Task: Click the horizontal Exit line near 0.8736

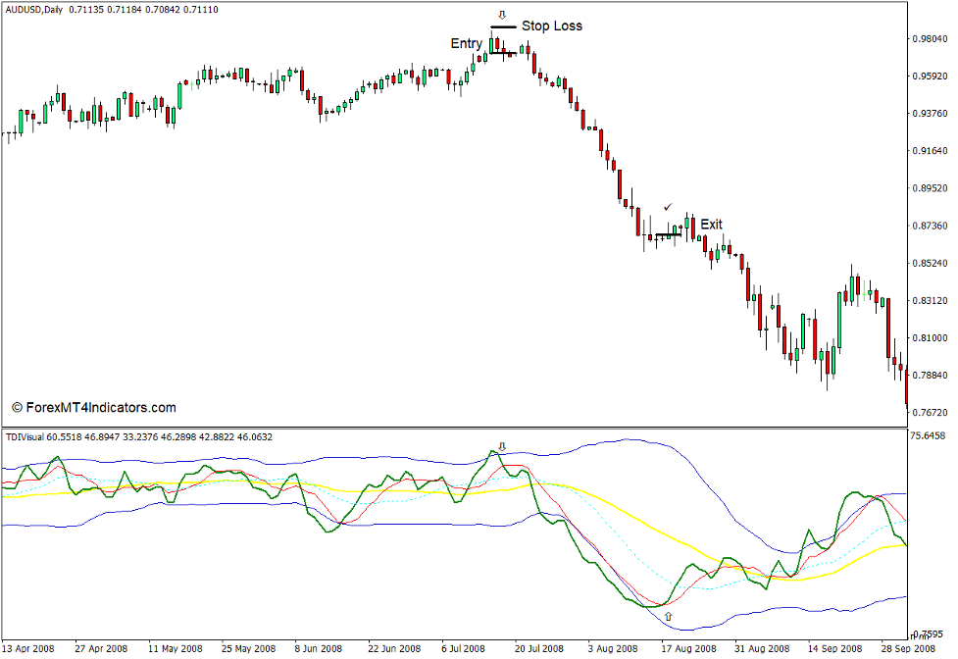Action: click(669, 234)
